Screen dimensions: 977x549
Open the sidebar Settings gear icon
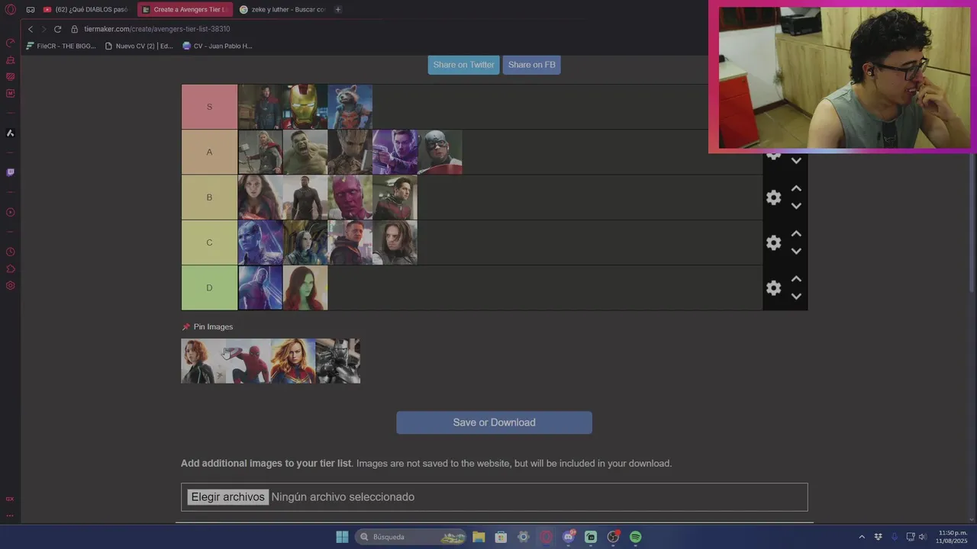coord(10,285)
